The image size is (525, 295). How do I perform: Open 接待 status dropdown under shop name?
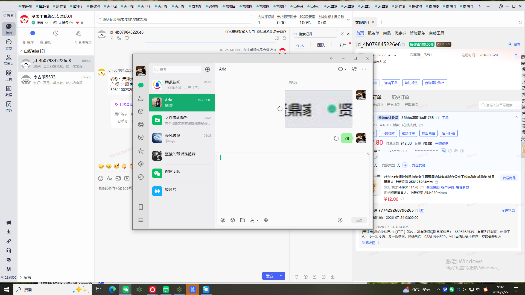pos(46,23)
